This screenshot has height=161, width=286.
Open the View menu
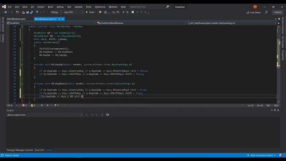coord(25,7)
